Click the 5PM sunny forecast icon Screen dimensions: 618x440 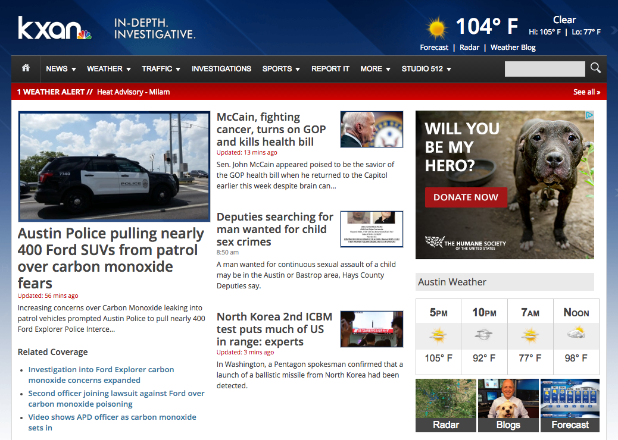[x=438, y=335]
